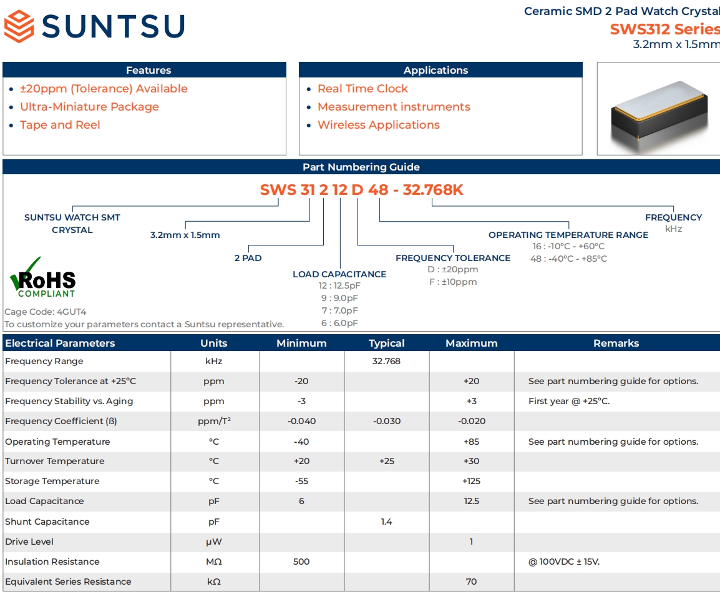720x594 pixels.
Task: Click the OPERATING TEMPERATURE RANGE label
Action: (x=568, y=235)
